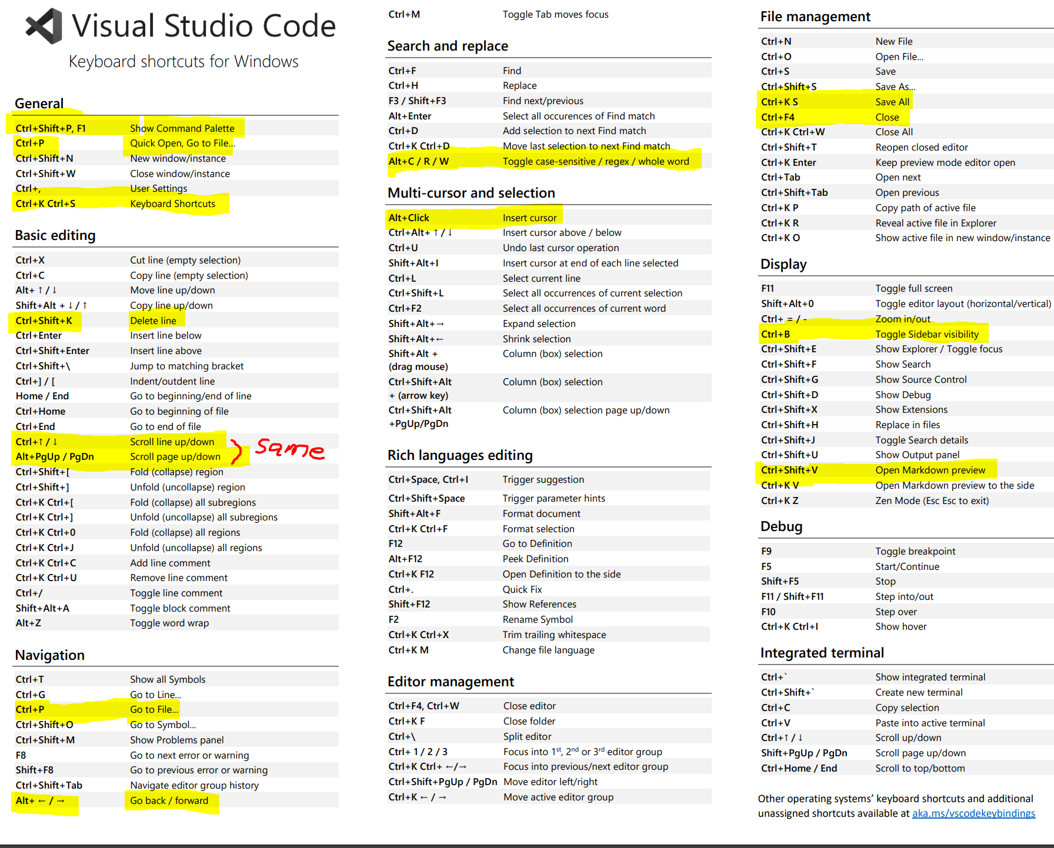Click 'Toggle word wrap' description
Viewport: 1054px width, 848px height.
169,623
